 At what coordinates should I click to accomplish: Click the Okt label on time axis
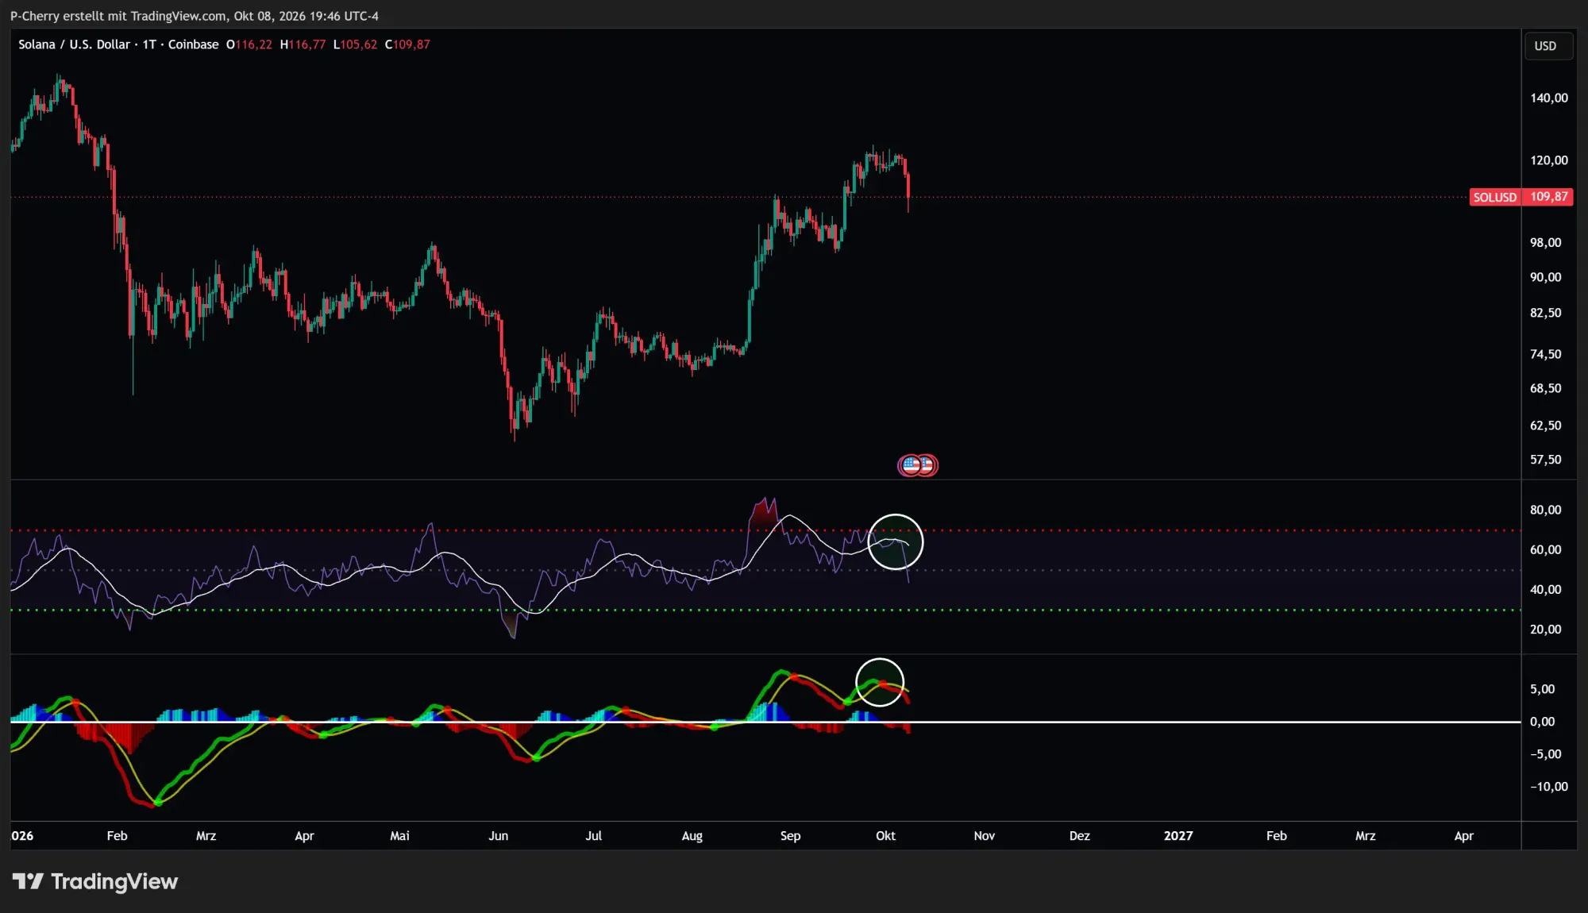pos(885,836)
